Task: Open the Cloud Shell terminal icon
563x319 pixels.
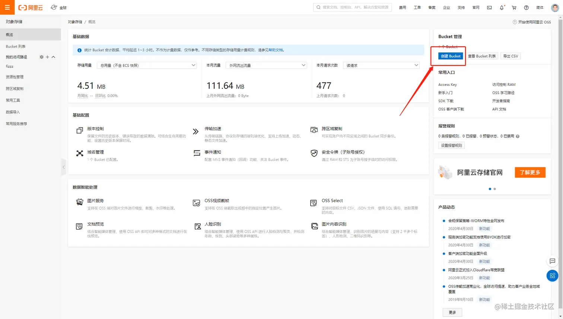Action: click(489, 7)
